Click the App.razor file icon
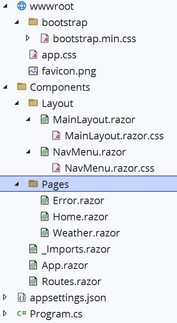The width and height of the screenshot is (177, 323). click(33, 265)
